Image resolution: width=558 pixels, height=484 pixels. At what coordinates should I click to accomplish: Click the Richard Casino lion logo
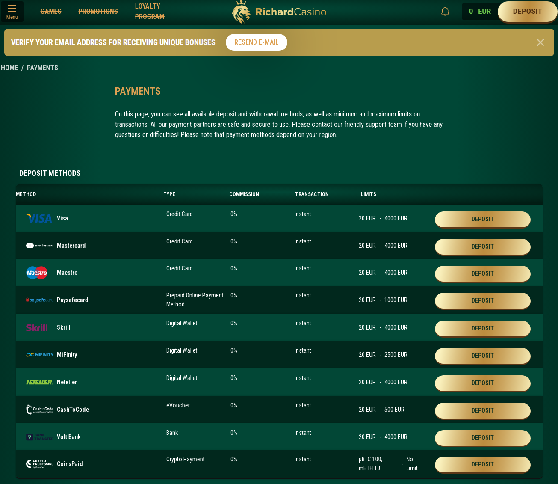pos(241,12)
